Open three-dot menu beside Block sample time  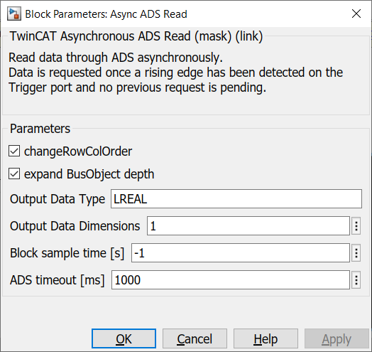356,253
